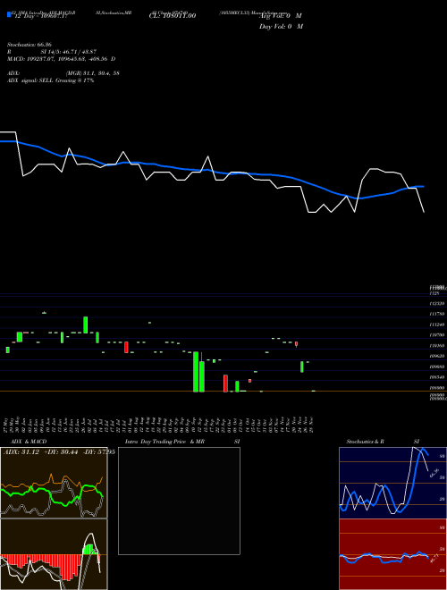447x590 pixels.
Task: Click the 'MACD: 109237.07' values line
Action: [x=62, y=59]
